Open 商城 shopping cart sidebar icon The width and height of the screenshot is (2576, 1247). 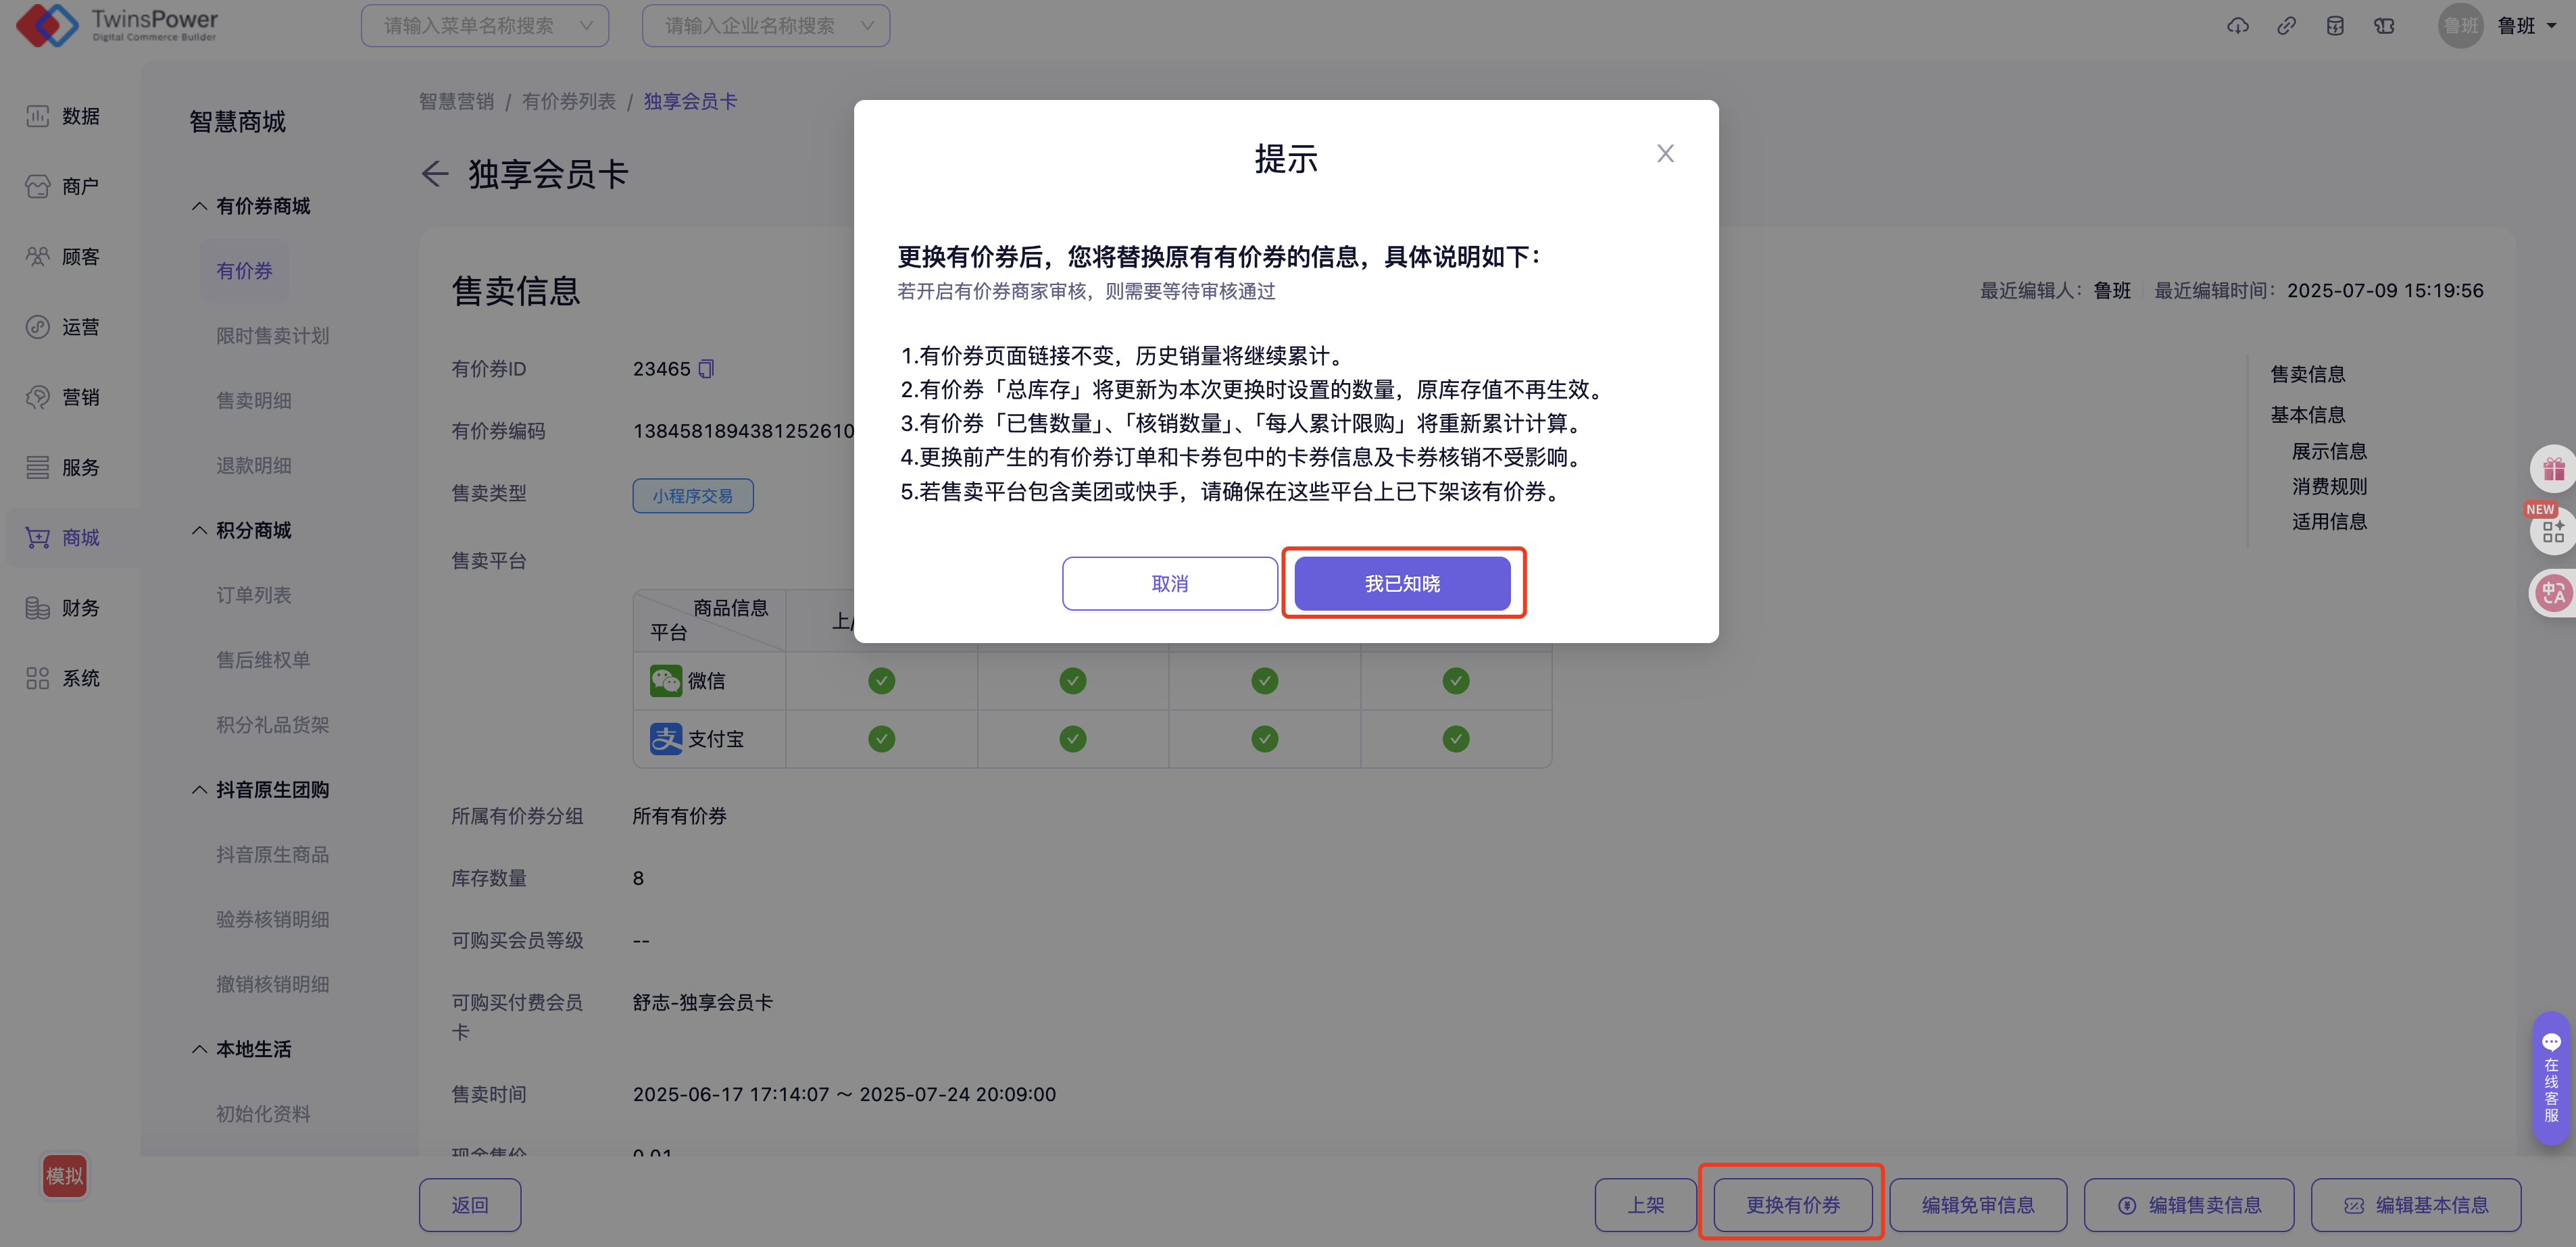(x=38, y=538)
